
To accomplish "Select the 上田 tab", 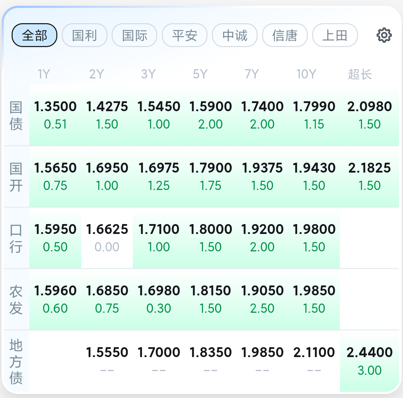I will pos(335,35).
